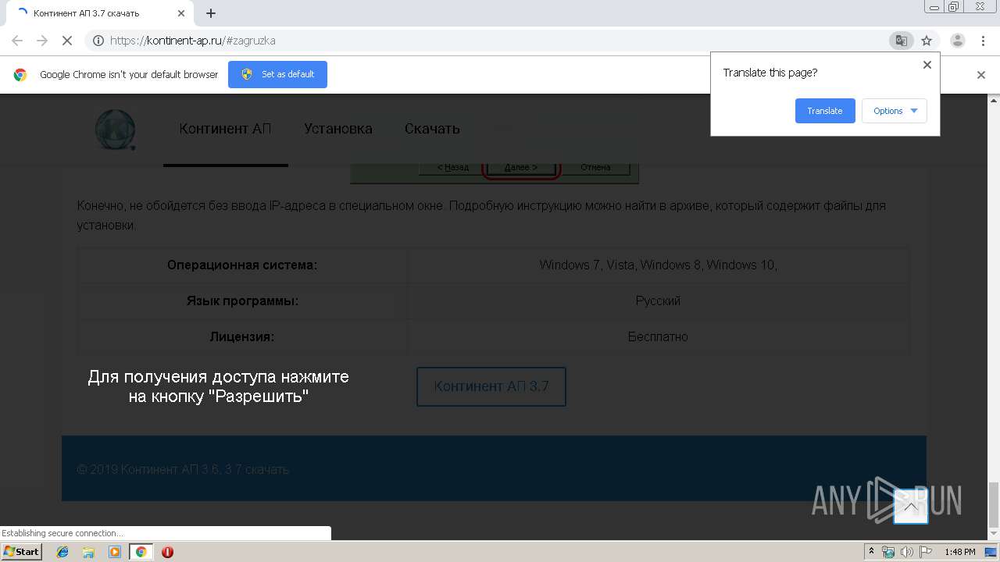Open the site information icon in address bar
The width and height of the screenshot is (1000, 562).
98,41
